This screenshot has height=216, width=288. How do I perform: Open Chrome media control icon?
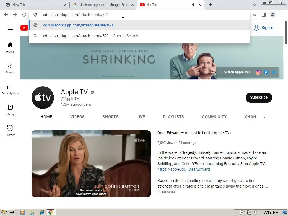[x=255, y=15]
